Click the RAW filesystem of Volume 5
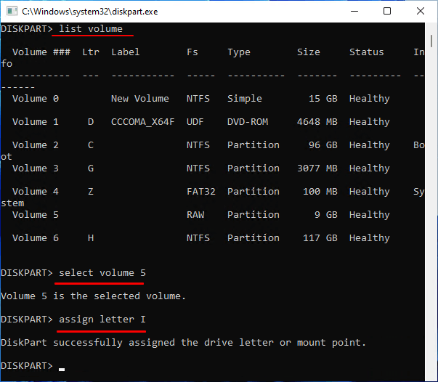Screen dimensions: 438x382 click(195, 214)
